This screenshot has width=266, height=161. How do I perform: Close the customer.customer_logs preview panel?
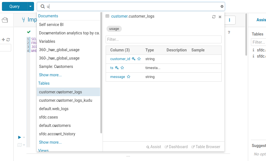pyautogui.click(x=220, y=17)
